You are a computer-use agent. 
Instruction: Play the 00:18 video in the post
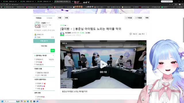tap(103, 64)
